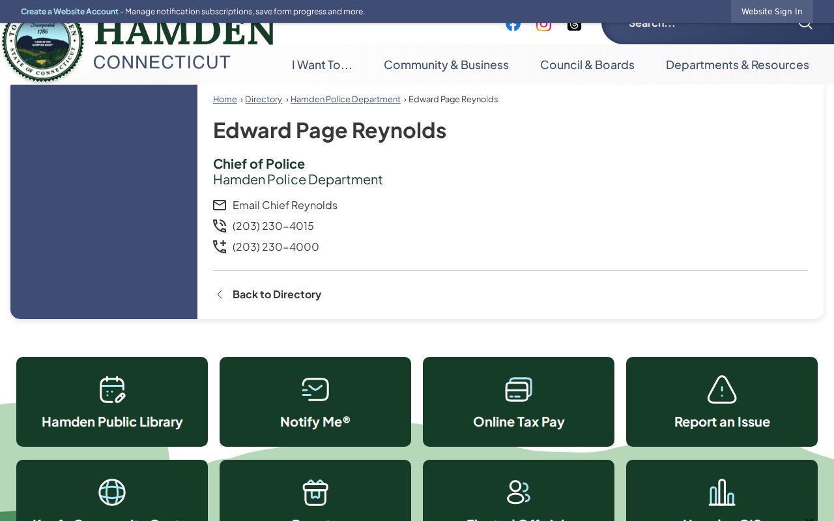This screenshot has height=521, width=834.
Task: Click the people icon tile
Action: 519,492
